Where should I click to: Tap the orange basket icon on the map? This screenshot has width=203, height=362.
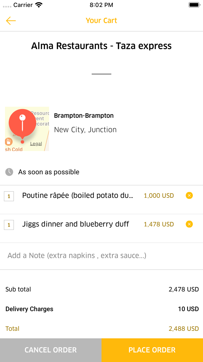(x=8, y=142)
